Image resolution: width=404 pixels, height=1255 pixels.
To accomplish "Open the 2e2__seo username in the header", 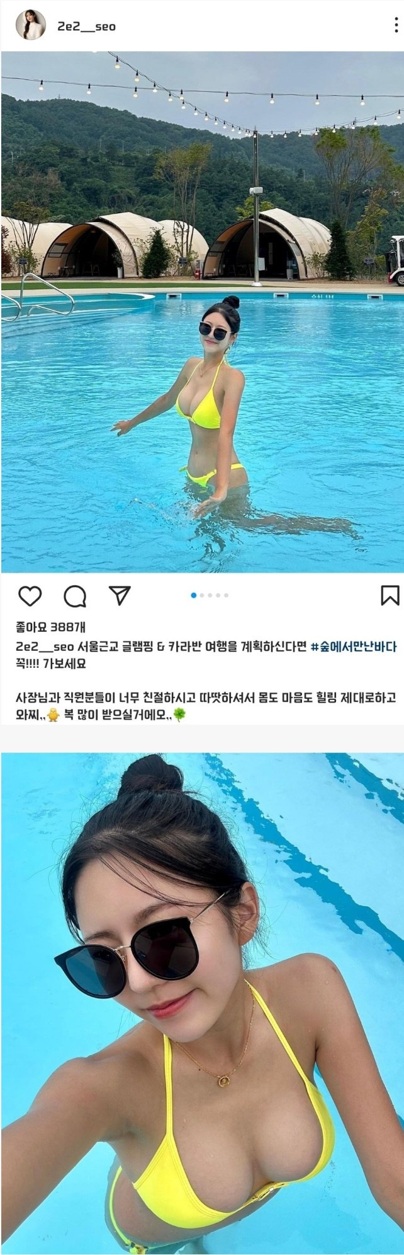I will (x=86, y=26).
